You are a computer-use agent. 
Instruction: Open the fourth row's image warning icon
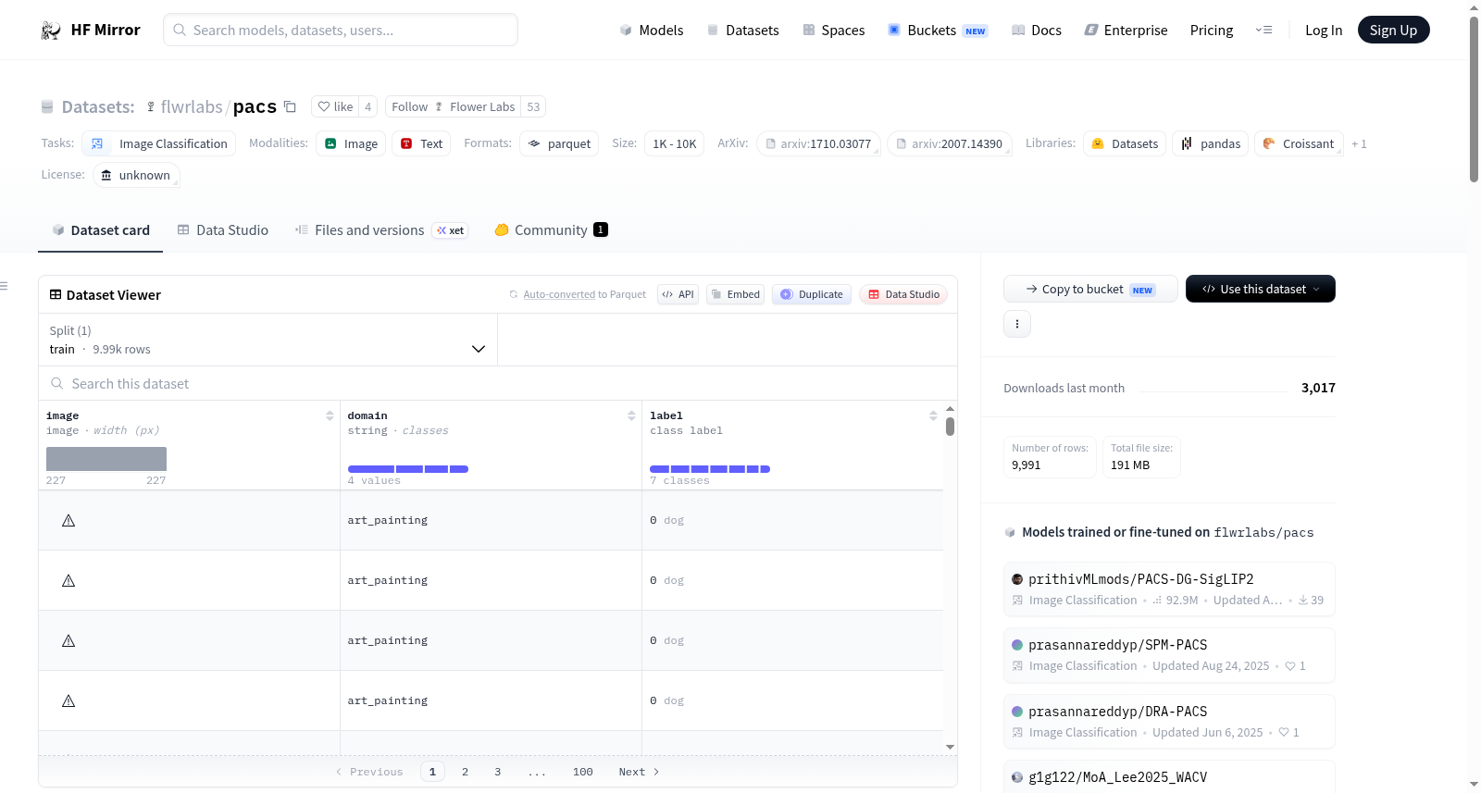click(x=68, y=701)
